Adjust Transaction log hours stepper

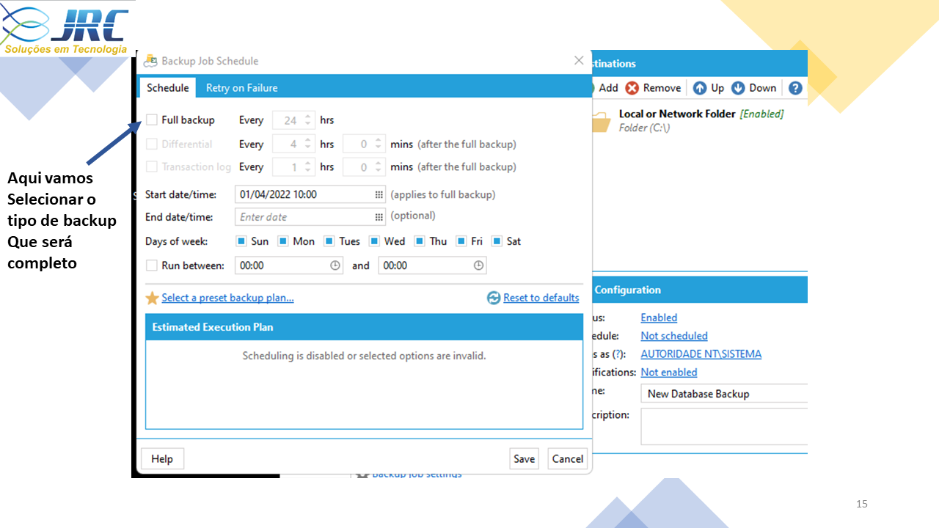(308, 167)
